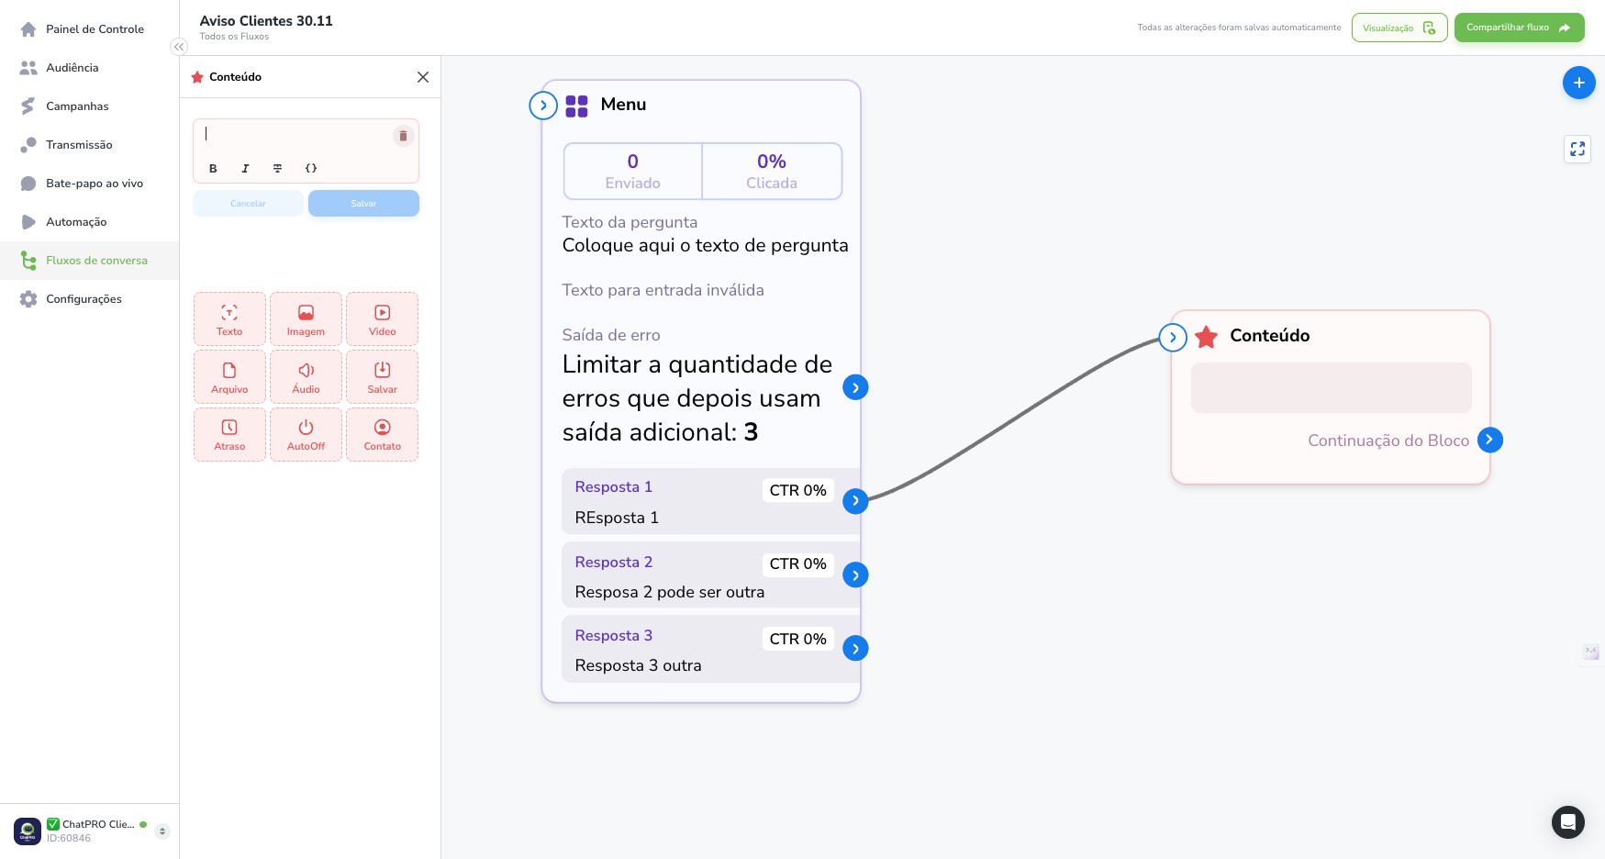
Task: Click Menu block input connector
Action: click(543, 106)
